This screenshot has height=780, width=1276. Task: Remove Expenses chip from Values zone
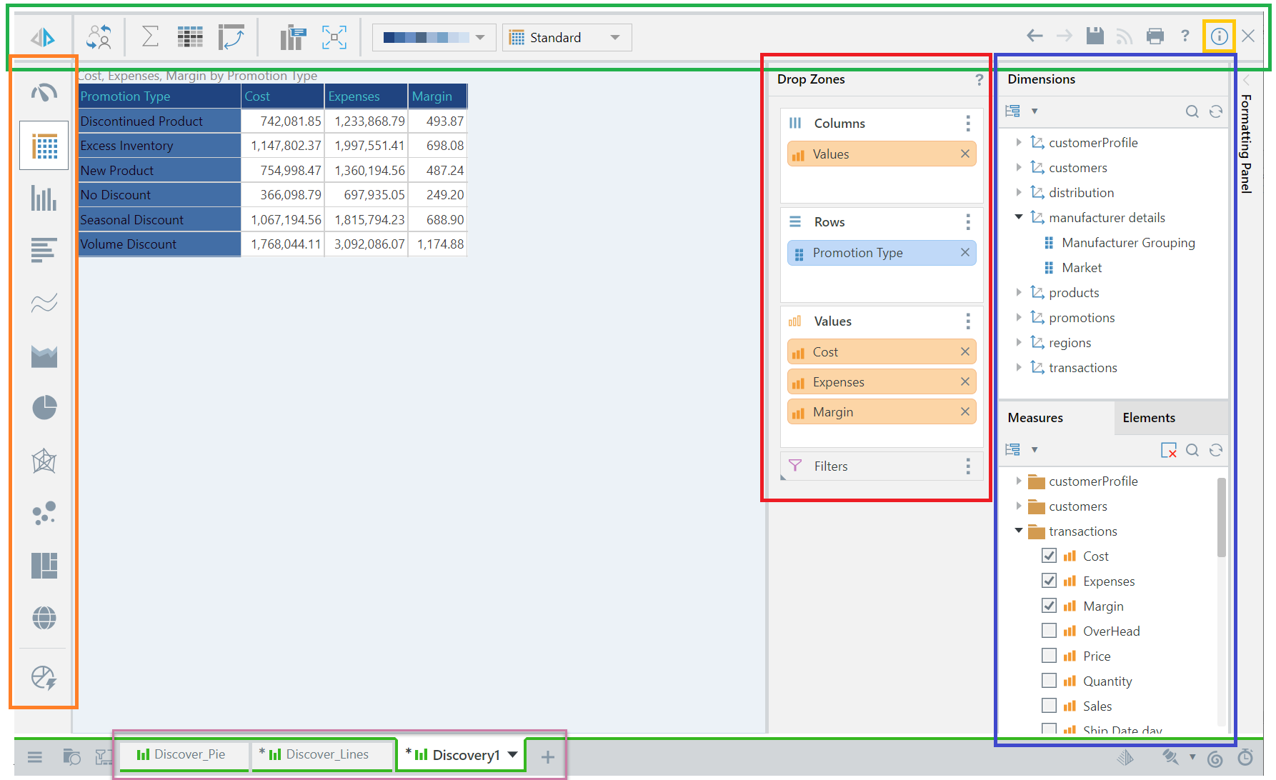[965, 381]
